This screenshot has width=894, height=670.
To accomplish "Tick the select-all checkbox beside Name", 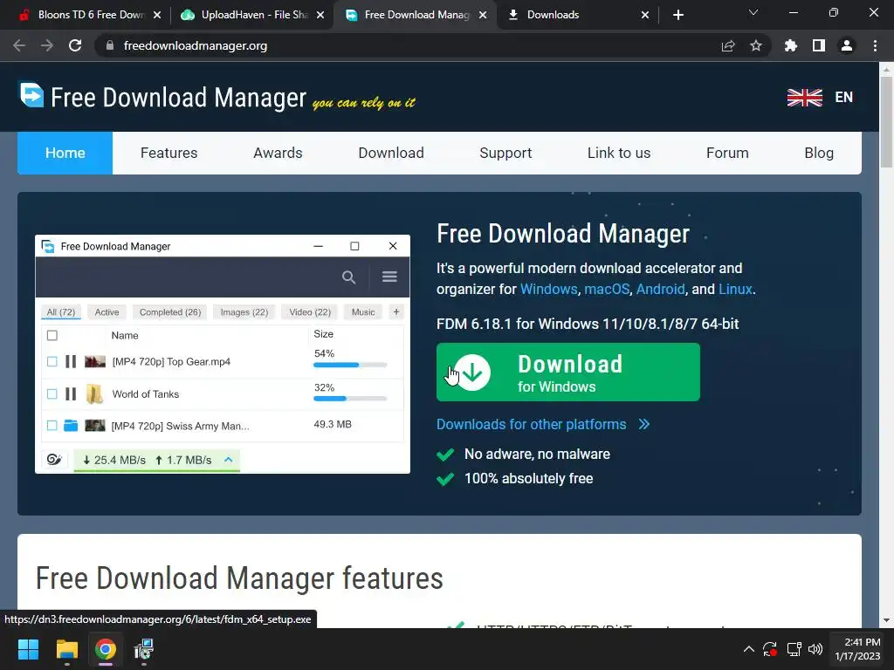I will (52, 335).
